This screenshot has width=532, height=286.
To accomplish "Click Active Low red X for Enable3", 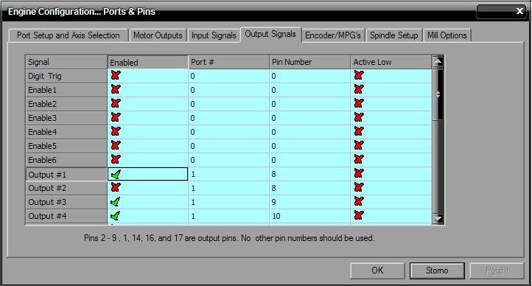I will point(359,117).
